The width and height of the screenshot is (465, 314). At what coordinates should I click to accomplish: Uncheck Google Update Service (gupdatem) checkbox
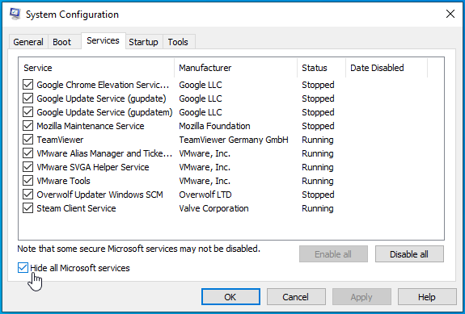27,112
